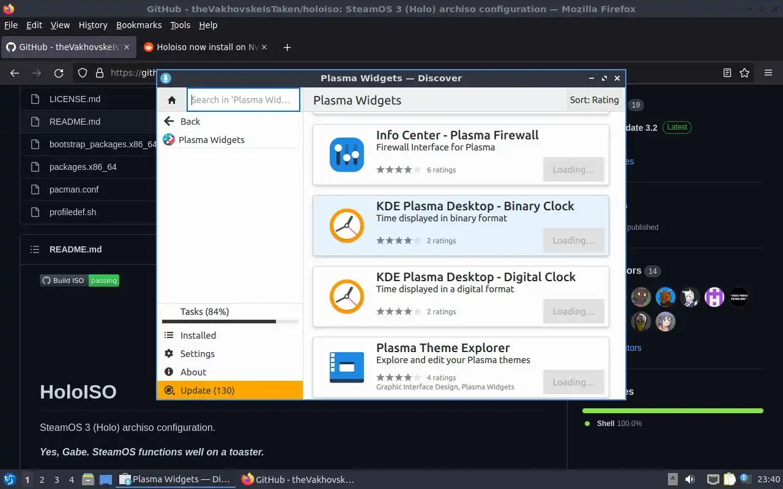
Task: Click the Tasks progress bar
Action: click(229, 322)
